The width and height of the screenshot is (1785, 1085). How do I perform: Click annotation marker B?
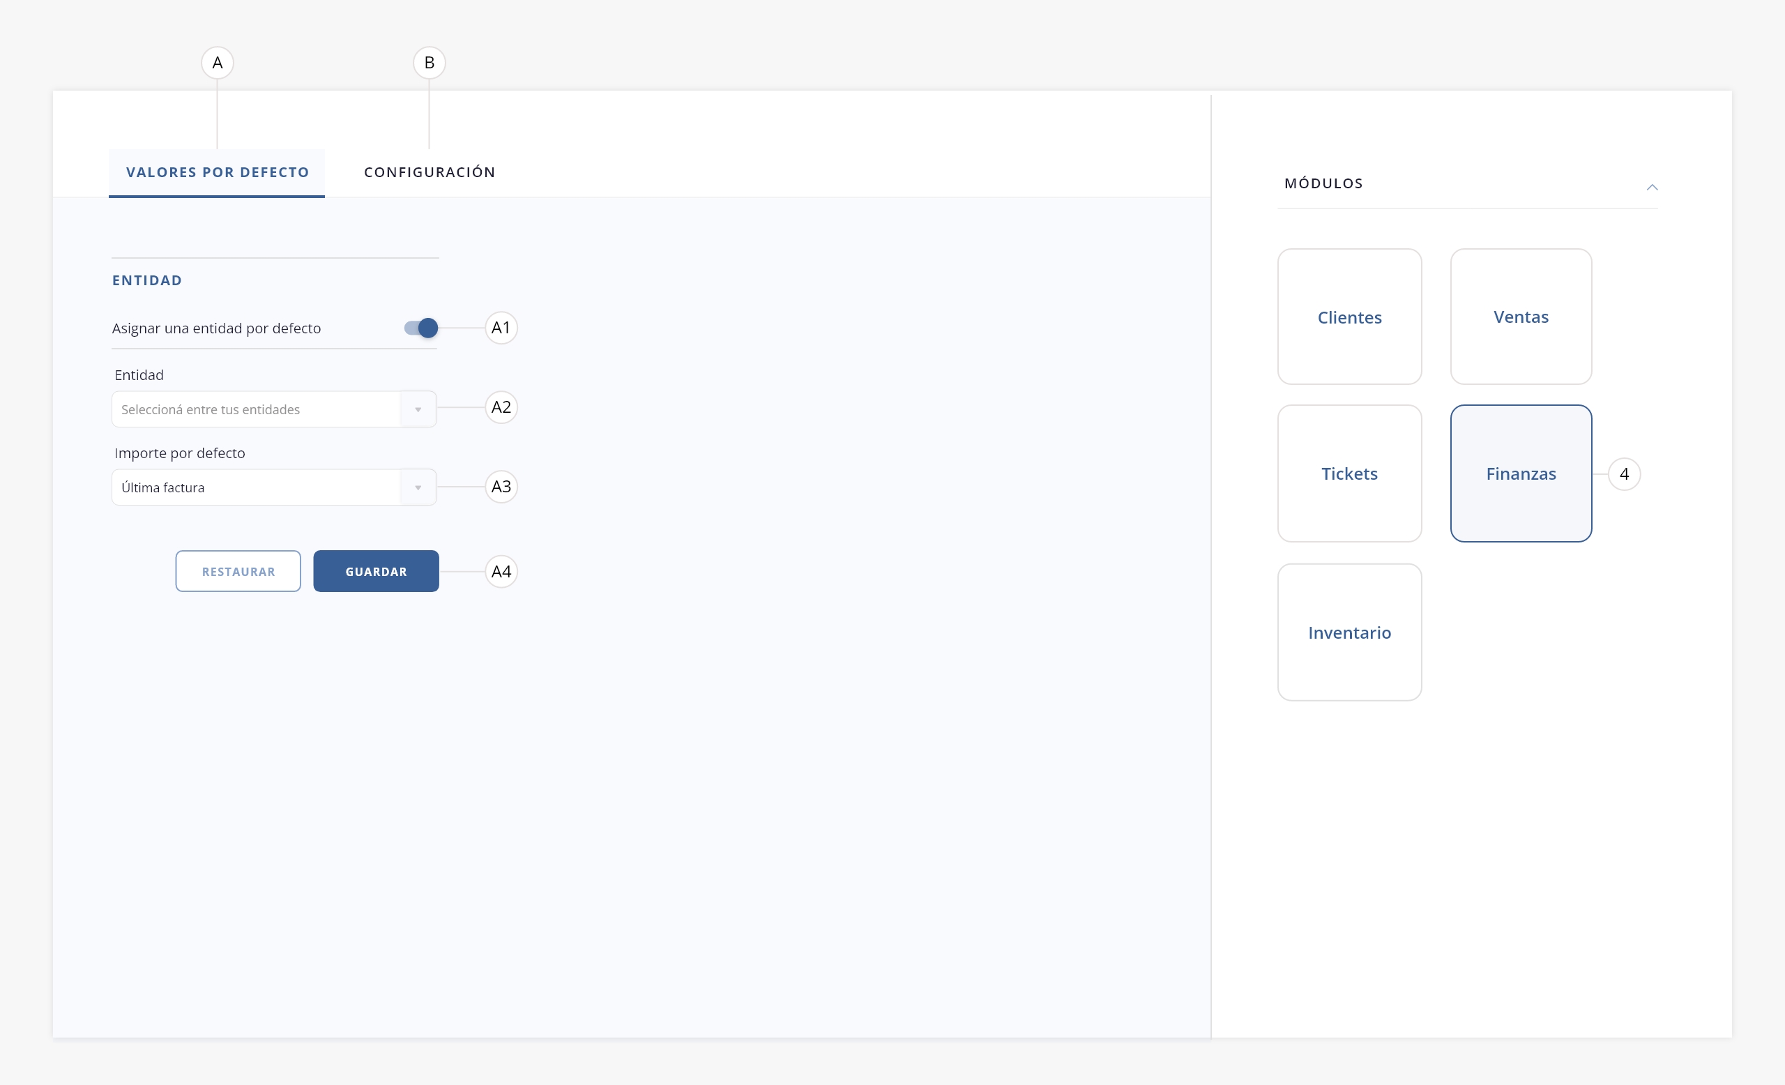click(429, 63)
